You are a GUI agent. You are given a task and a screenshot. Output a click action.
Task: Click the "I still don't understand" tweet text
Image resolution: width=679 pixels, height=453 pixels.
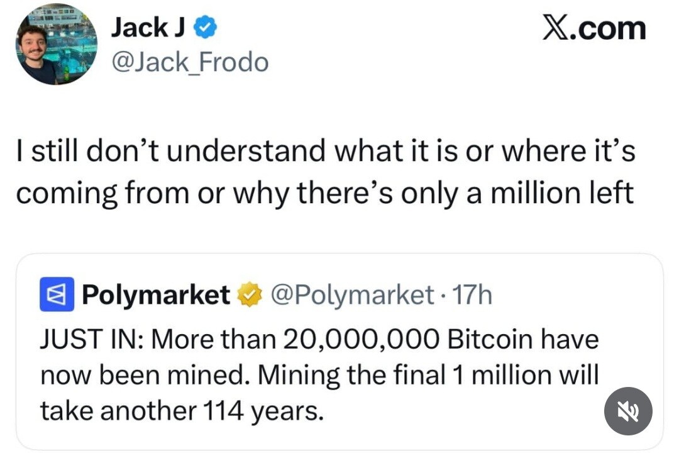pyautogui.click(x=171, y=153)
